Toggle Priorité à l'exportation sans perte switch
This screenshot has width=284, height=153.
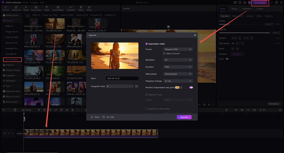[191, 87]
